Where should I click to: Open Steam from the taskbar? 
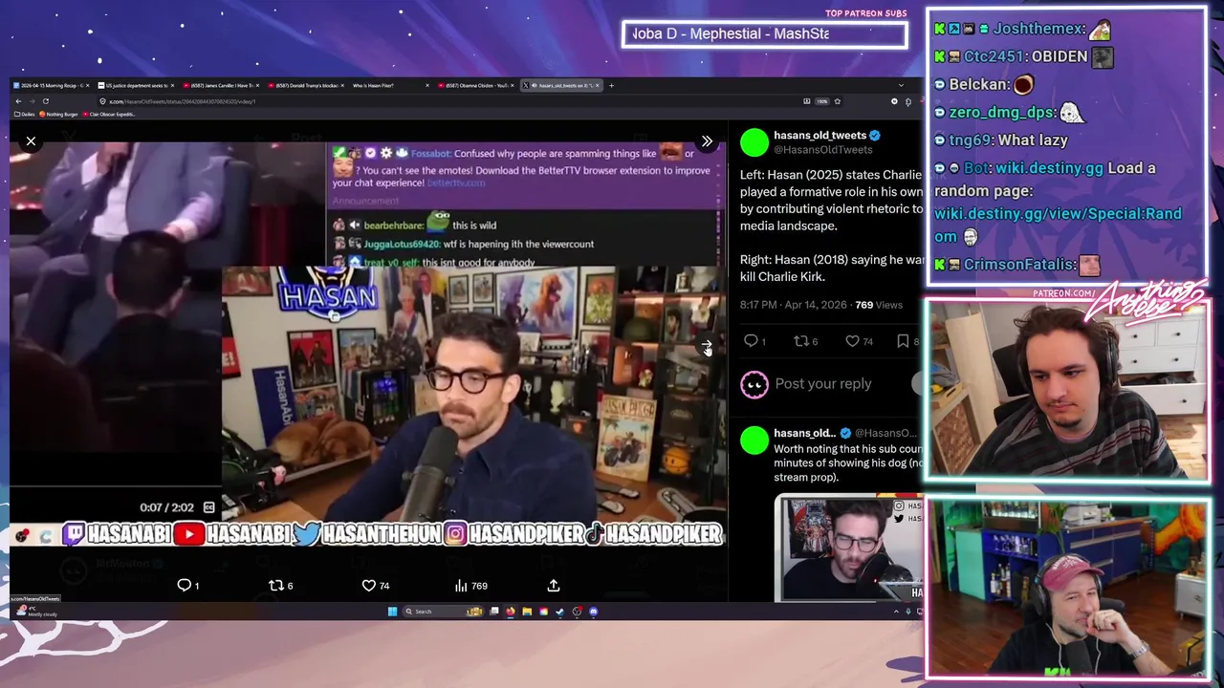point(559,612)
